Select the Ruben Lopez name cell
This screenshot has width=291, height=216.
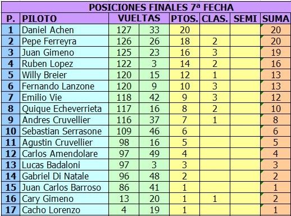64,64
